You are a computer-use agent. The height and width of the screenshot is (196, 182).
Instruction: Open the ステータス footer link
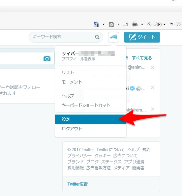111,162
